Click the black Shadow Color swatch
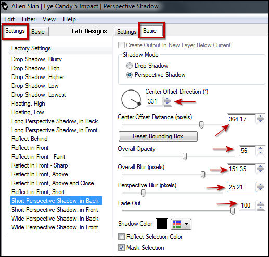The width and height of the screenshot is (269, 257). pyautogui.click(x=162, y=224)
